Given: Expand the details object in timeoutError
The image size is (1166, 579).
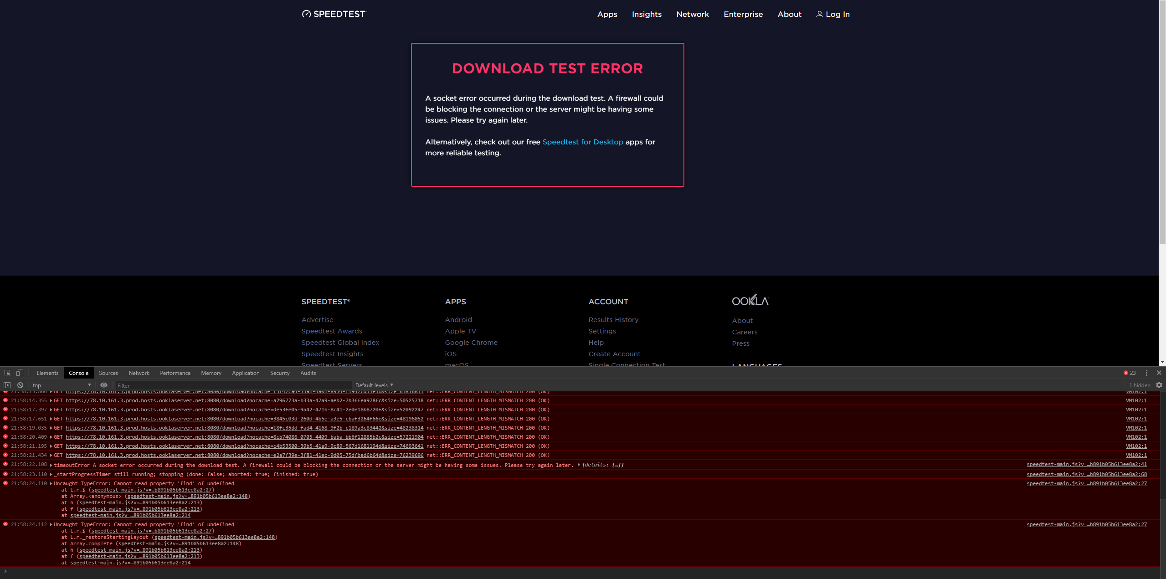Looking at the screenshot, I should [x=579, y=465].
